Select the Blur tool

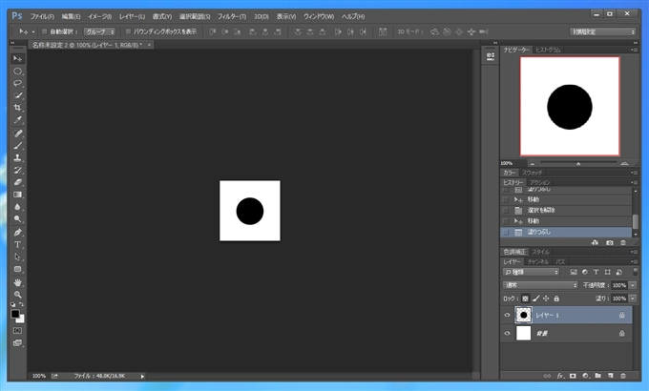pos(17,207)
